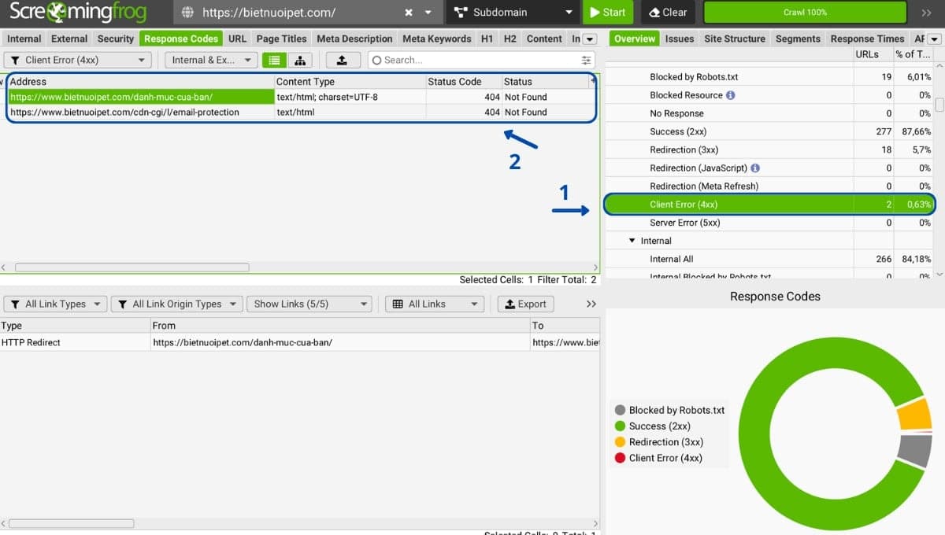Click the HTTP Redirect row
945x535 pixels.
click(299, 342)
